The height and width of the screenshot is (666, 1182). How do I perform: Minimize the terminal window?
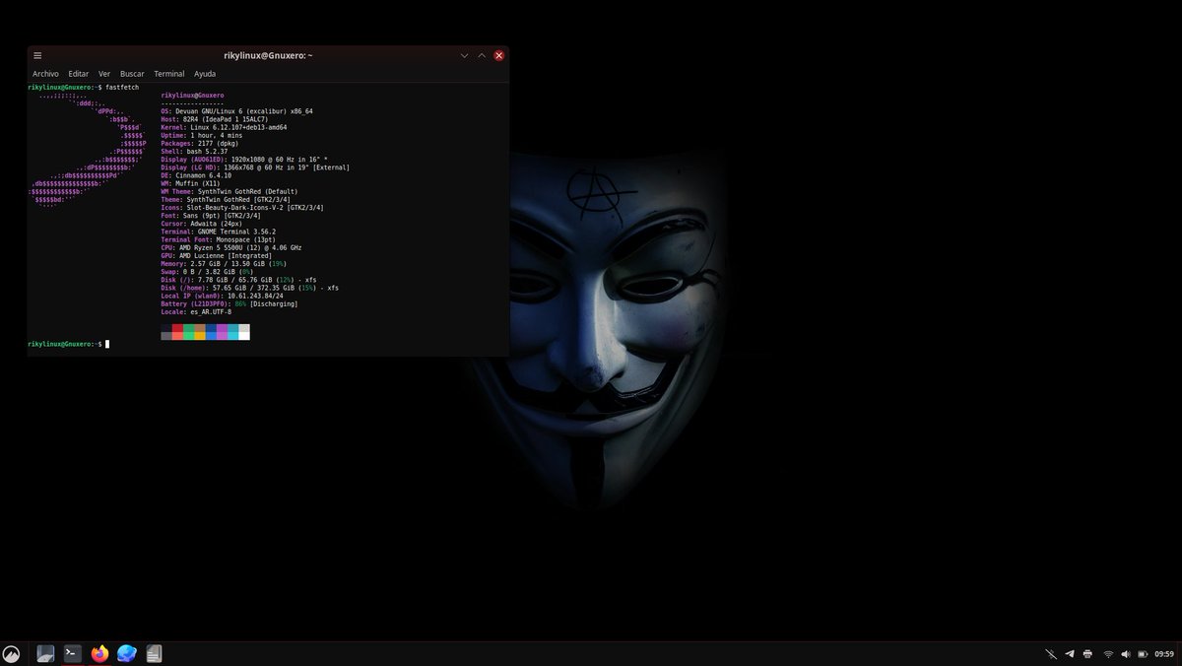pos(464,56)
